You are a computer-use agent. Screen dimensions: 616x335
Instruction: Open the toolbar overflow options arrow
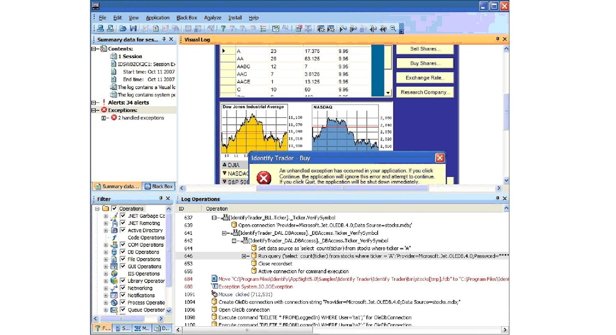tap(401, 30)
